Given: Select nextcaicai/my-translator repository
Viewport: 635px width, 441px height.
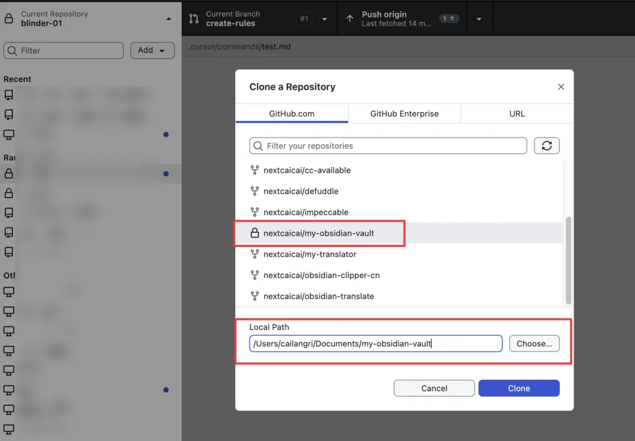Looking at the screenshot, I should (x=399, y=254).
